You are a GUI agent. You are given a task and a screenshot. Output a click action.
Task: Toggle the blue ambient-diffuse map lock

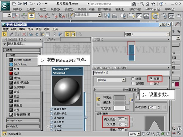pyautogui.click(x=132, y=100)
